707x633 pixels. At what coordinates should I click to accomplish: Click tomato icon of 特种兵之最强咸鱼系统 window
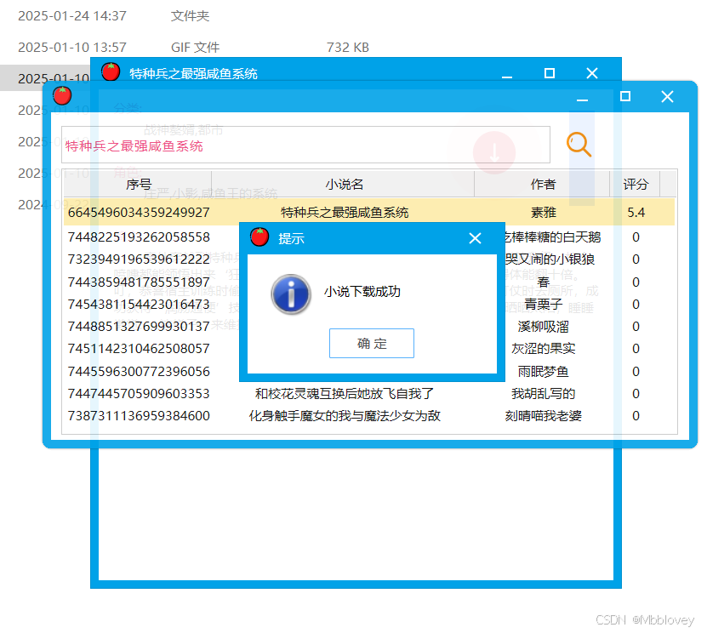tap(111, 72)
